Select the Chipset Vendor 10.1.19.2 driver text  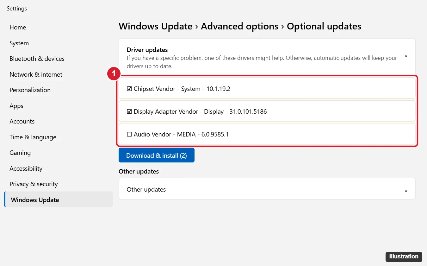click(x=182, y=89)
